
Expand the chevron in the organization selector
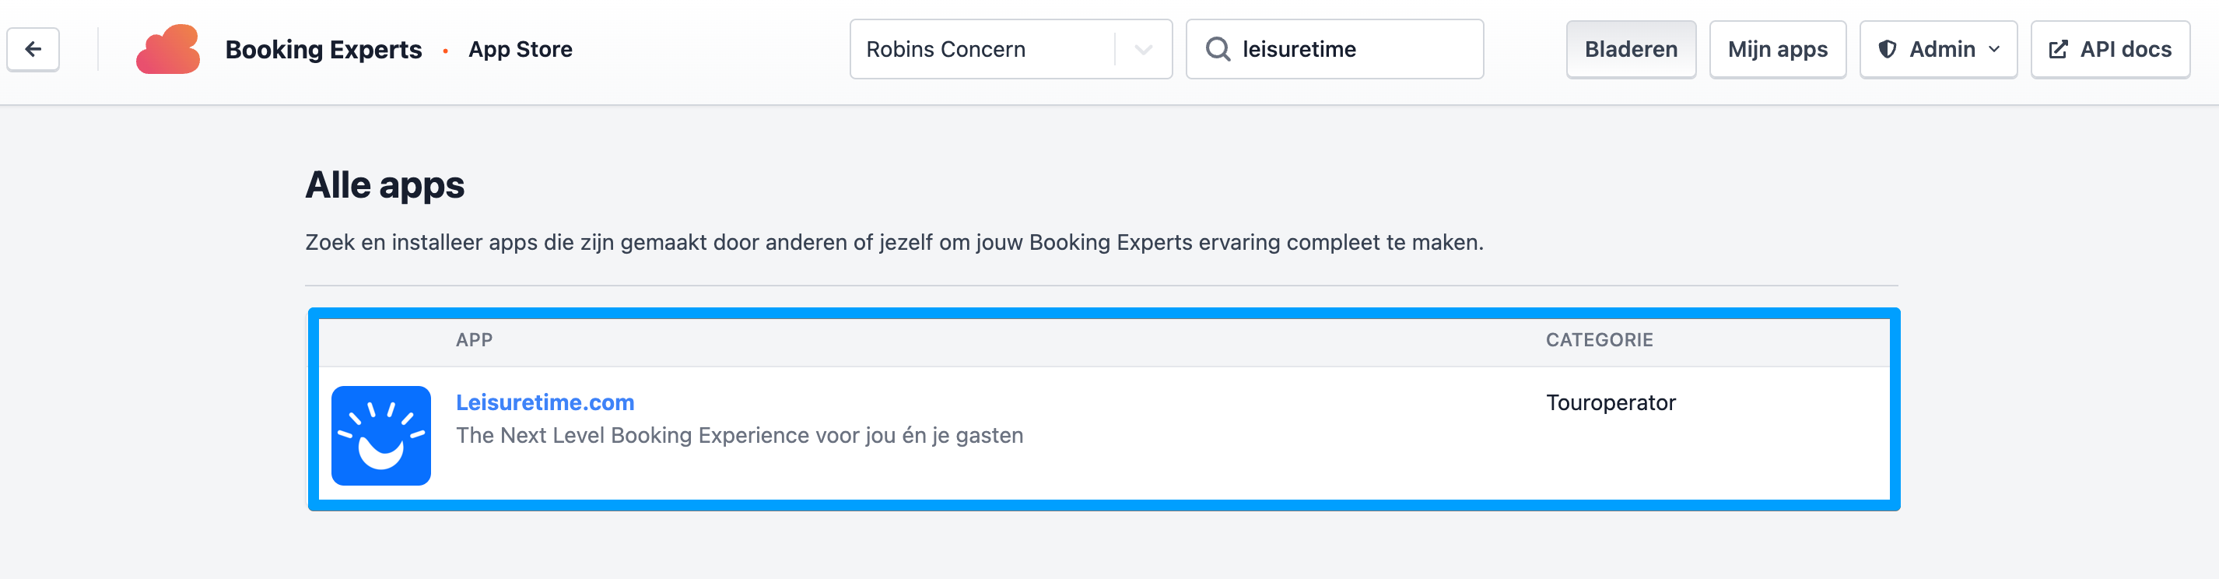[x=1143, y=49]
